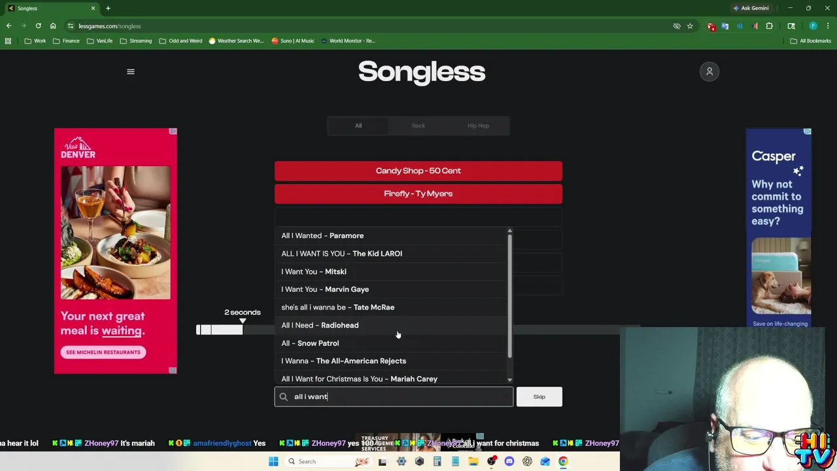Image resolution: width=837 pixels, height=471 pixels.
Task: Click the browser back arrow
Action: click(9, 26)
